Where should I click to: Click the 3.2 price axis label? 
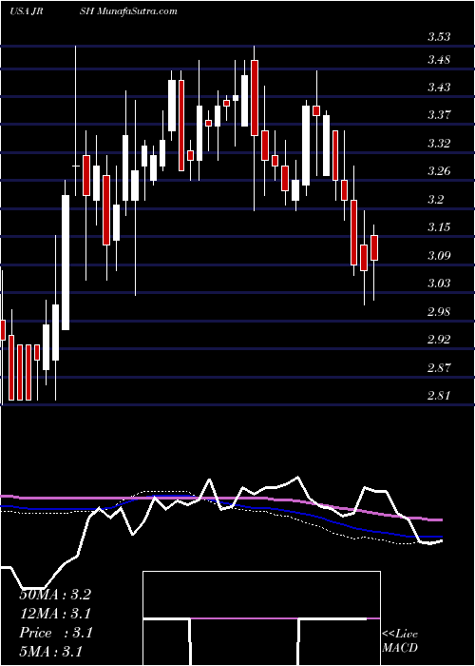435,199
